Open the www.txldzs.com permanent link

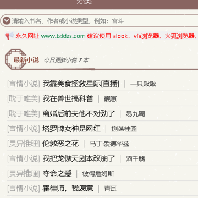click(x=63, y=36)
